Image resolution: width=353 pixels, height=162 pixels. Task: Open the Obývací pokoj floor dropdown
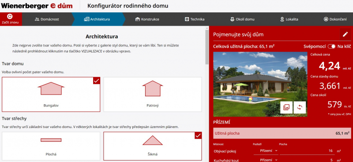[x=266, y=151]
